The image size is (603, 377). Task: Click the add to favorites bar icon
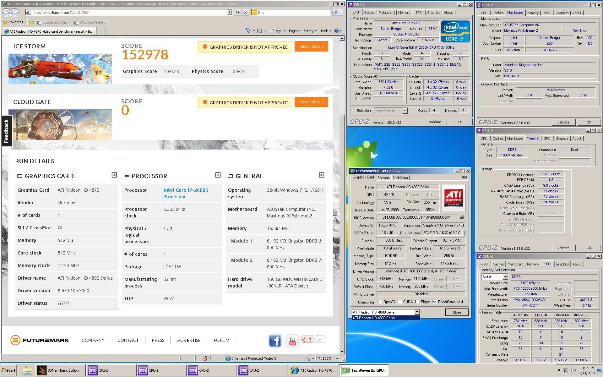coord(31,22)
